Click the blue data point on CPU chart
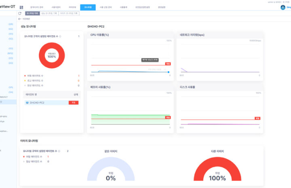291x188 pixels. [169, 72]
